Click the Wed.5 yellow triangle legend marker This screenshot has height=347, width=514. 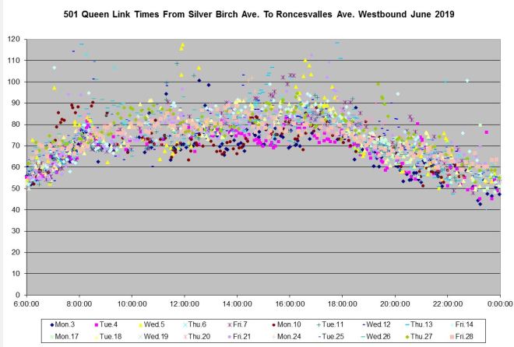coord(141,324)
